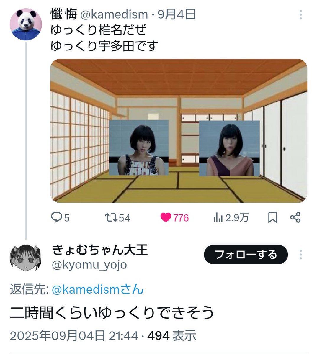The image size is (317, 354).
Task: Open more options on kamedism's tweet
Action: click(x=301, y=14)
